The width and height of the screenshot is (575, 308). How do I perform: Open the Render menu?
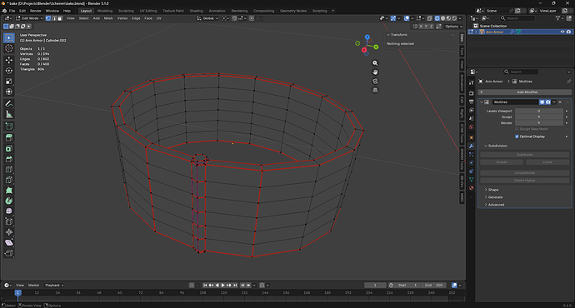click(36, 11)
